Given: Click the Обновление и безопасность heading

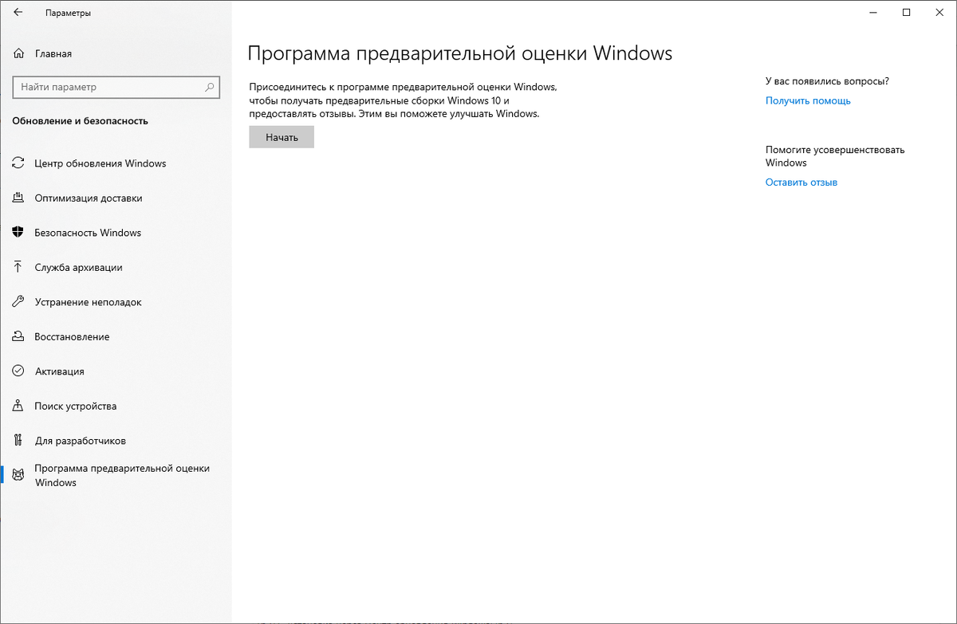Looking at the screenshot, I should click(x=80, y=121).
